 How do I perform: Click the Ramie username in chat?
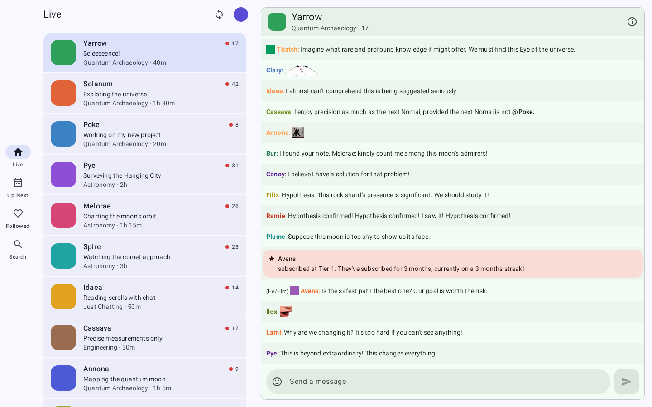[x=276, y=216]
